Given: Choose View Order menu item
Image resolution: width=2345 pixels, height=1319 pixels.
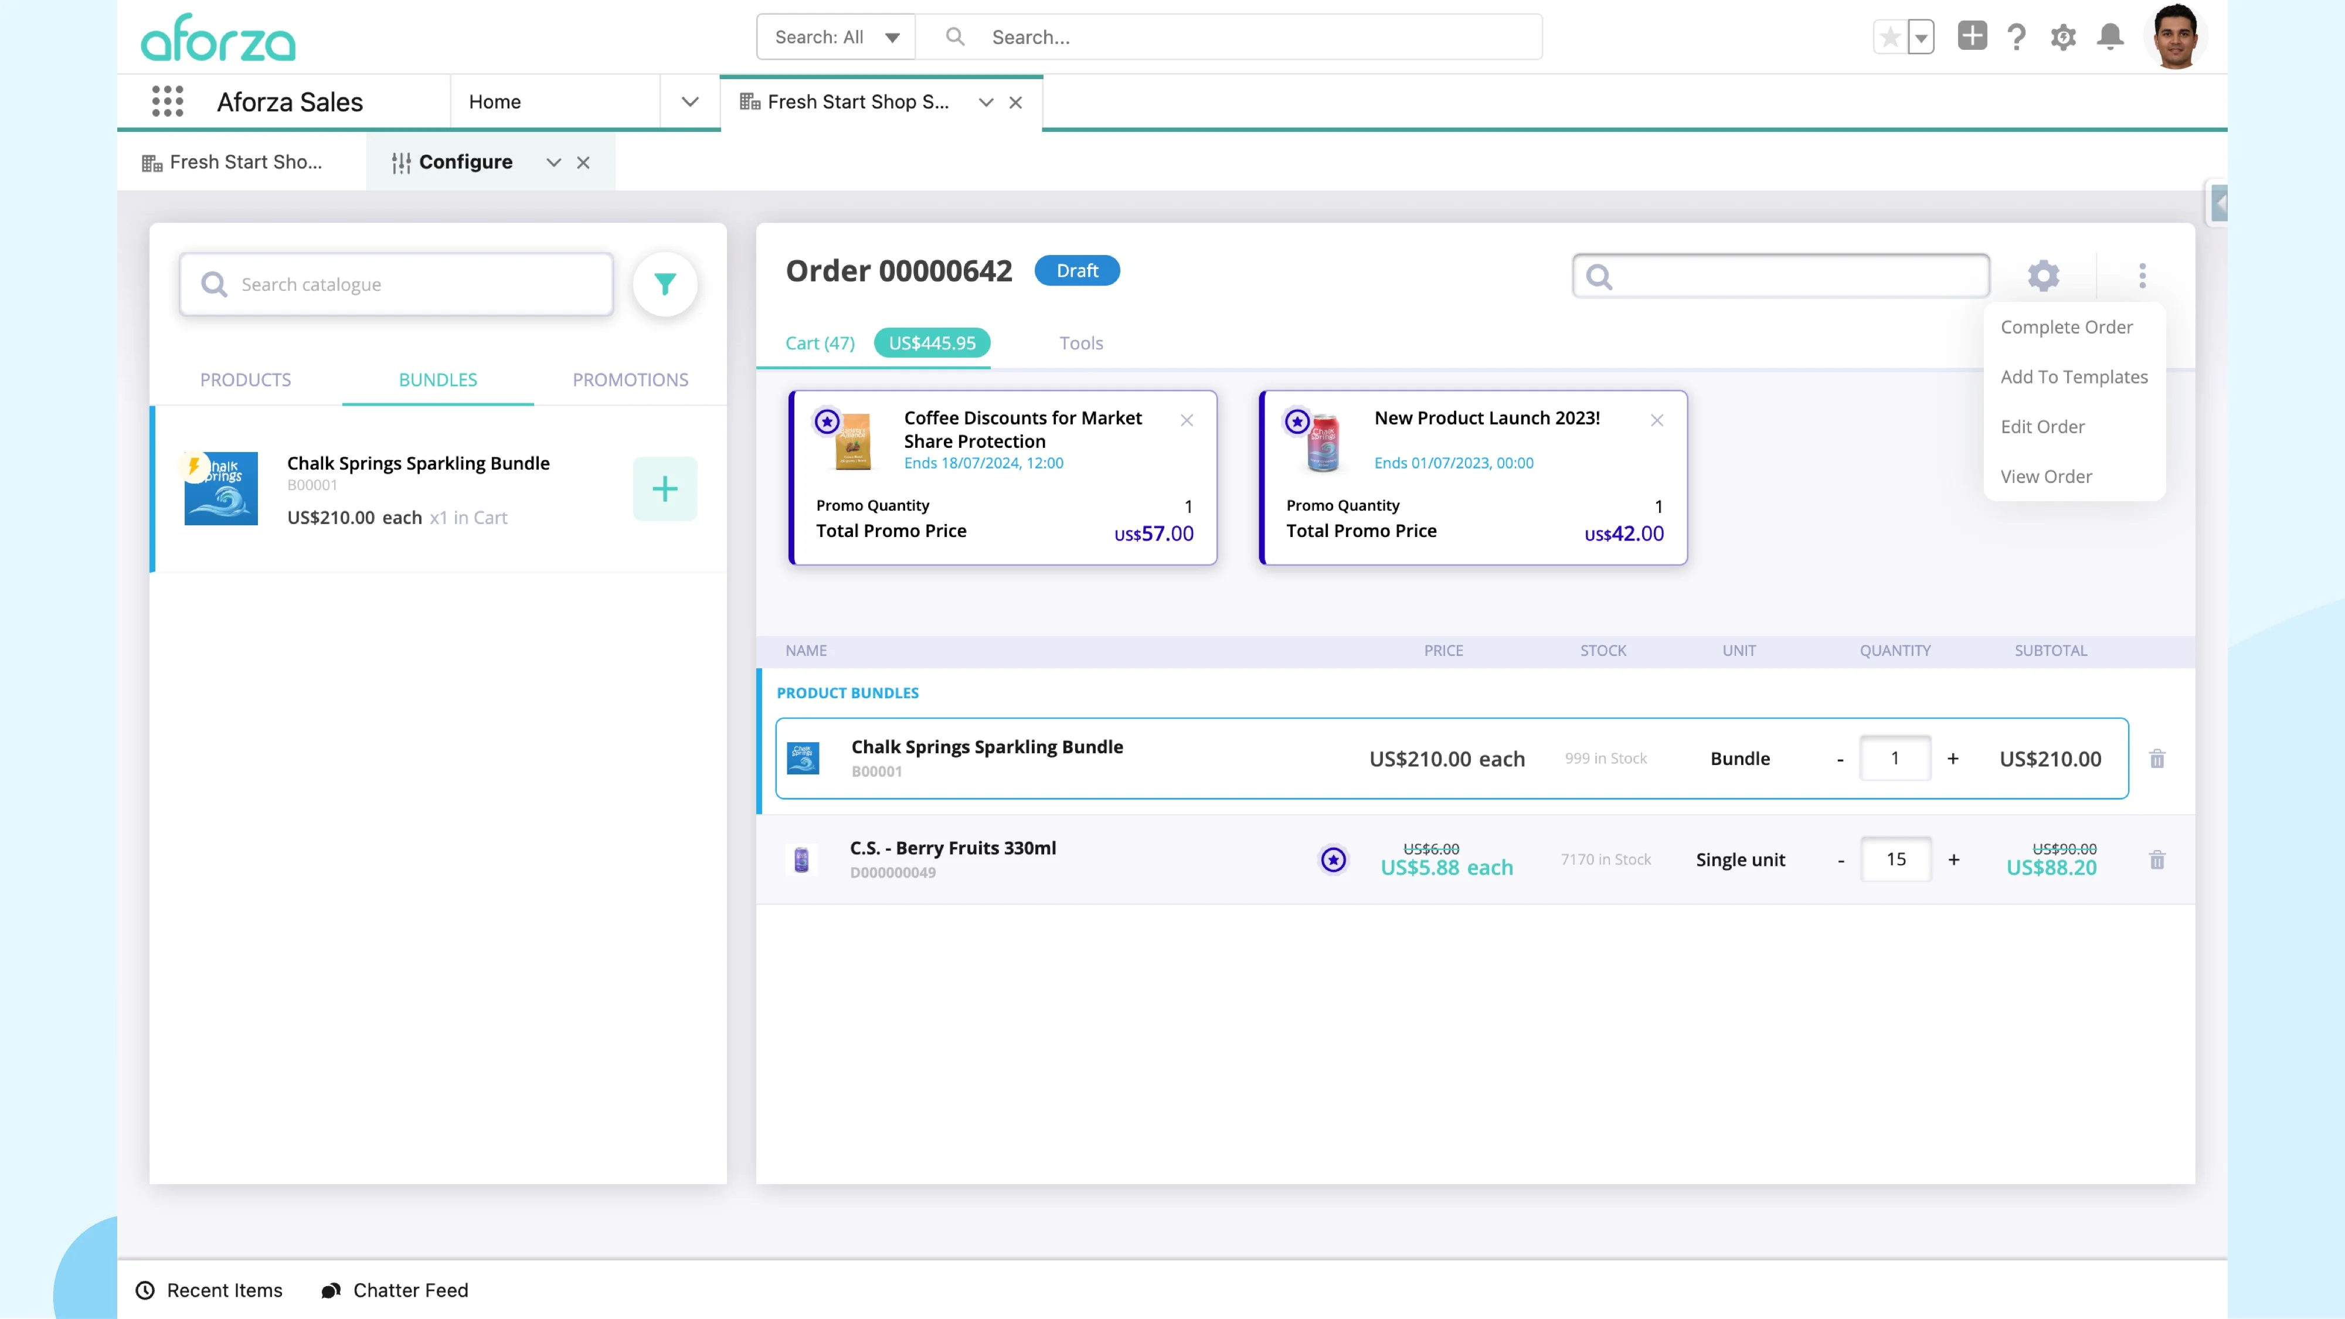Looking at the screenshot, I should (x=2047, y=477).
